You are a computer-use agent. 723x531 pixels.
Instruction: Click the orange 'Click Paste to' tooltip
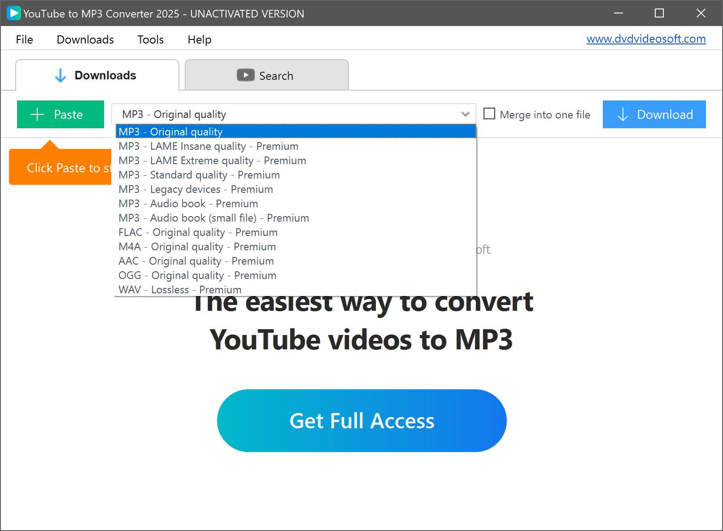click(60, 167)
